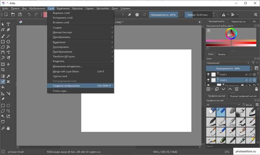Choose the Freehand Brush tool
The image size is (260, 155).
click(x=3, y=36)
